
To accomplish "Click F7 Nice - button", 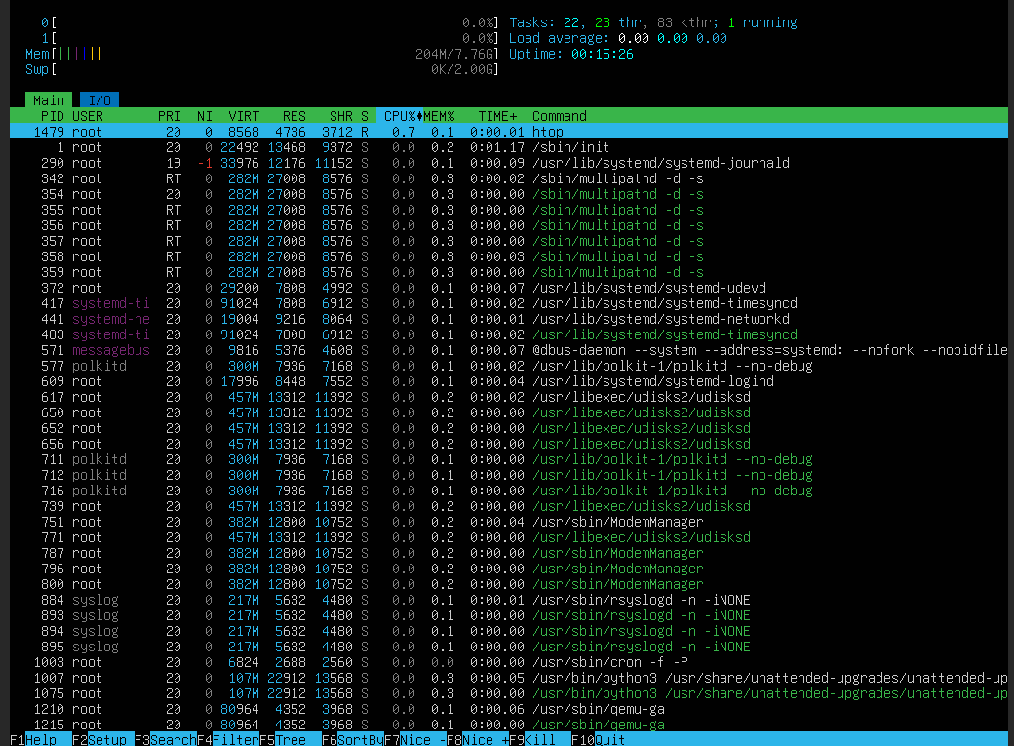I will [x=415, y=739].
